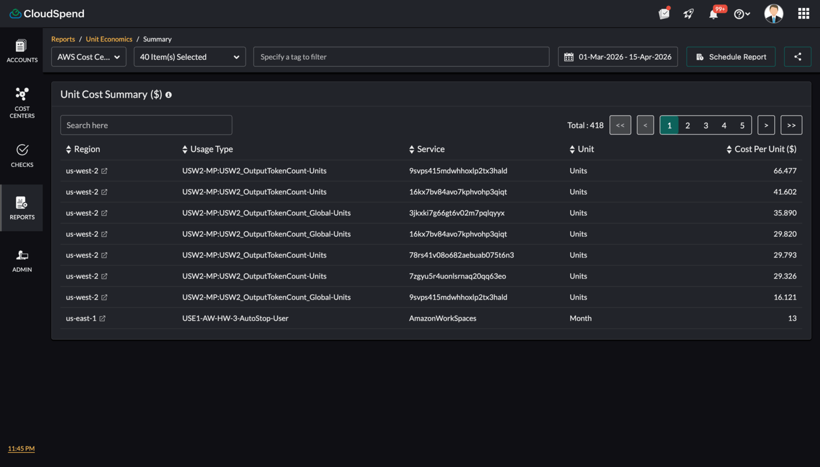The width and height of the screenshot is (820, 467).
Task: Open the Accounts sidebar icon
Action: 22,51
